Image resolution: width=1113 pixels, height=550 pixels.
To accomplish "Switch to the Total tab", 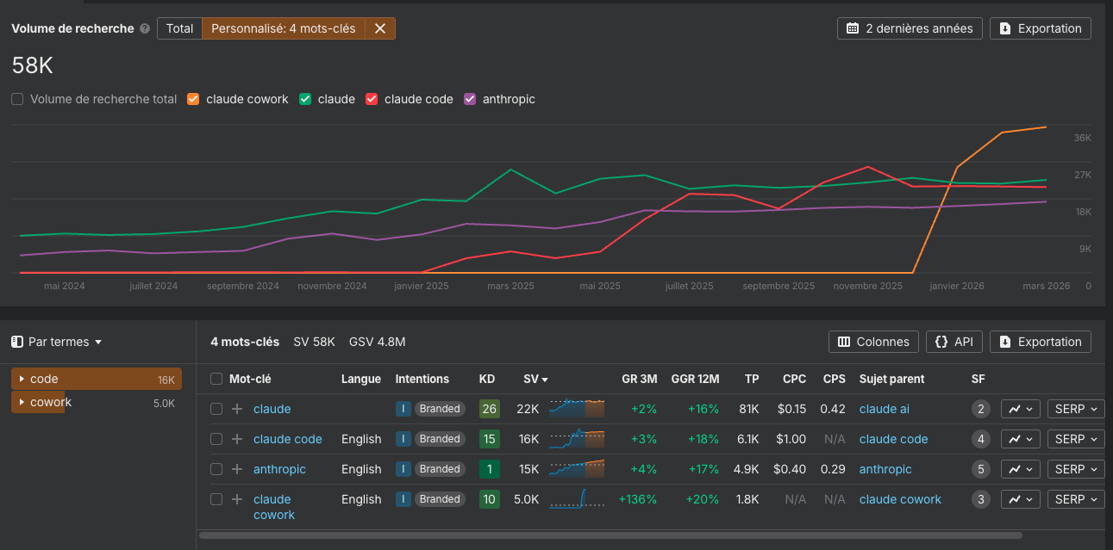I will click(x=178, y=28).
